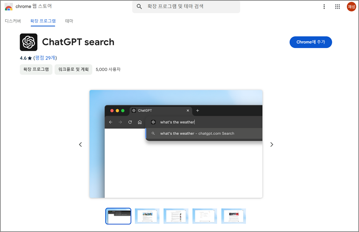Click the Chrome Web Store logo
The width and height of the screenshot is (359, 232).
click(x=9, y=7)
